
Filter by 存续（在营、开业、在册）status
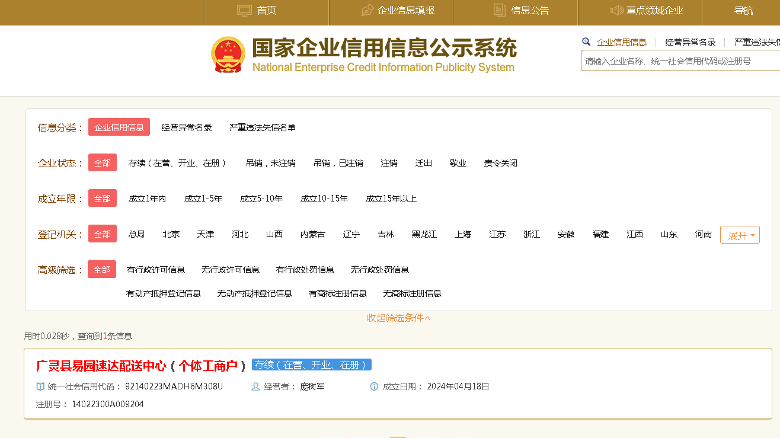click(177, 163)
